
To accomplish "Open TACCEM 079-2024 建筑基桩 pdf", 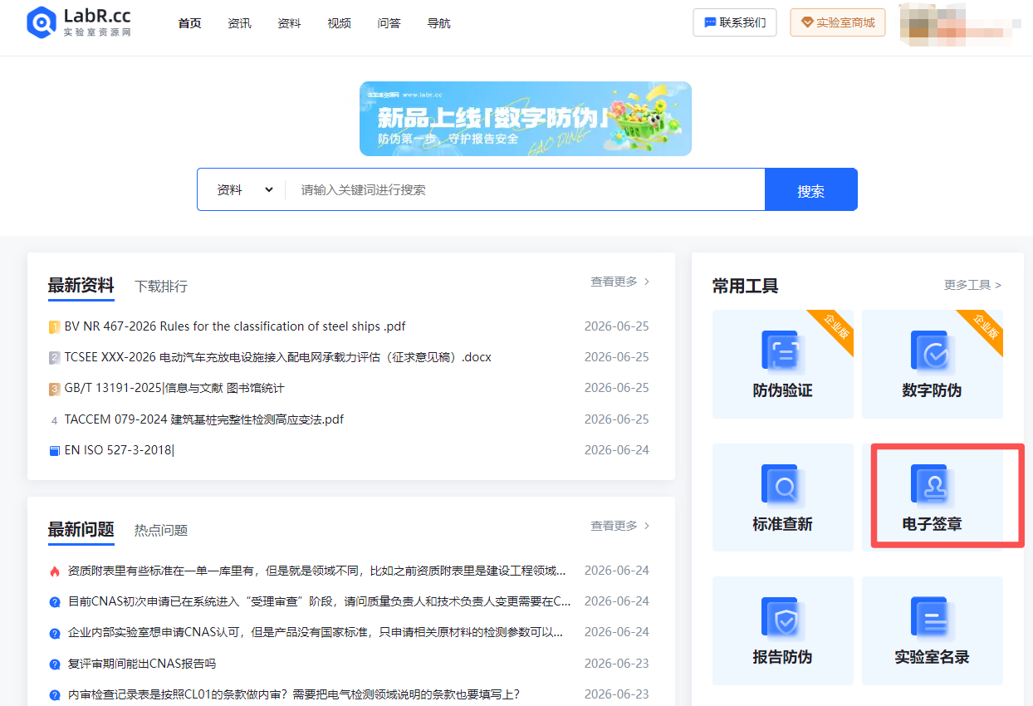I will [x=204, y=419].
